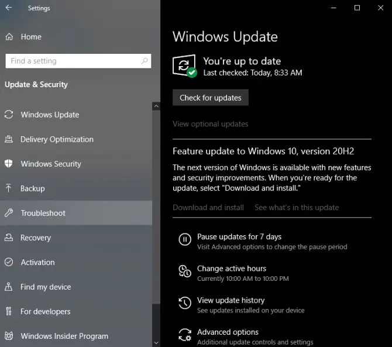The width and height of the screenshot is (392, 347).
Task: Select Backup in the sidebar
Action: pyautogui.click(x=76, y=188)
